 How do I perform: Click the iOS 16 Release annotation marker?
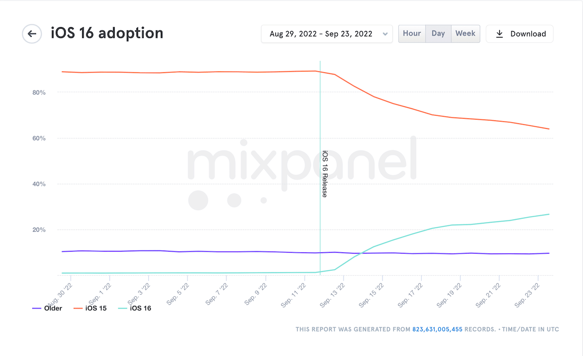pyautogui.click(x=325, y=173)
